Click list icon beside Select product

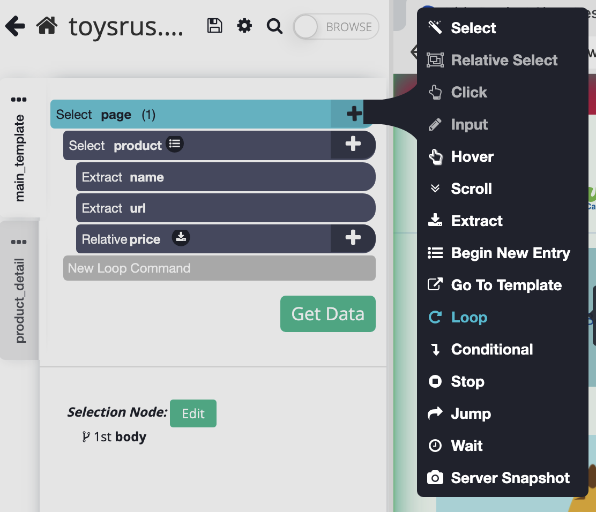tap(175, 144)
